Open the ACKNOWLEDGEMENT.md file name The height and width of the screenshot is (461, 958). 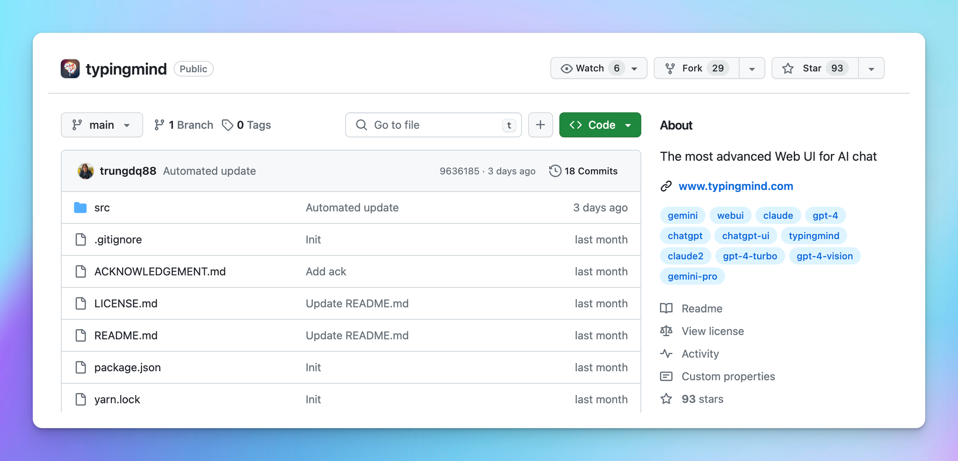(160, 272)
